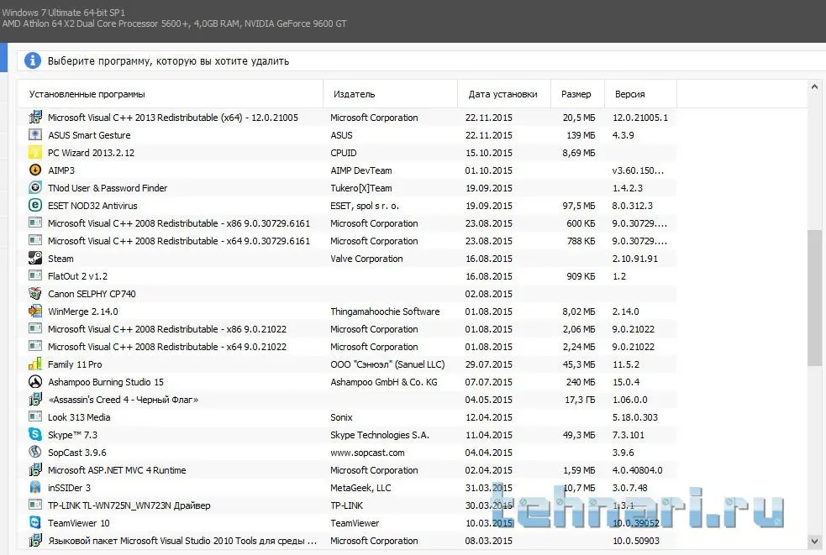
Task: Select the TeamViewer 10 program name
Action: [x=79, y=523]
